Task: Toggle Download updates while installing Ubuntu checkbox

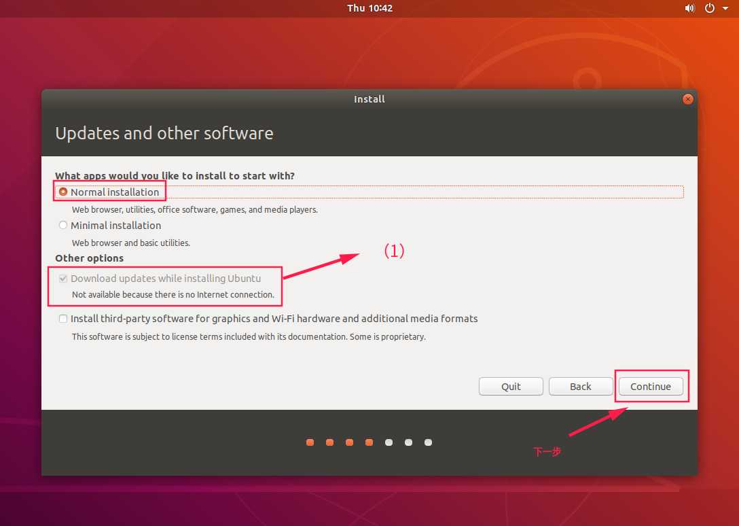Action: pyautogui.click(x=63, y=279)
